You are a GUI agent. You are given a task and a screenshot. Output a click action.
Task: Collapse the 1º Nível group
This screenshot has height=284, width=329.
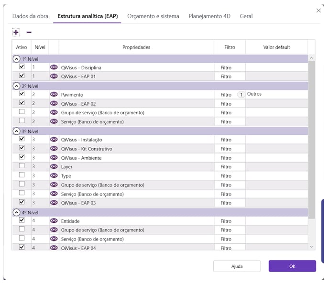17,59
